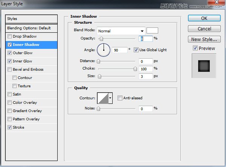Click the contour curve thumbnail
Image resolution: width=226 pixels, height=167 pixels.
[x=103, y=98]
